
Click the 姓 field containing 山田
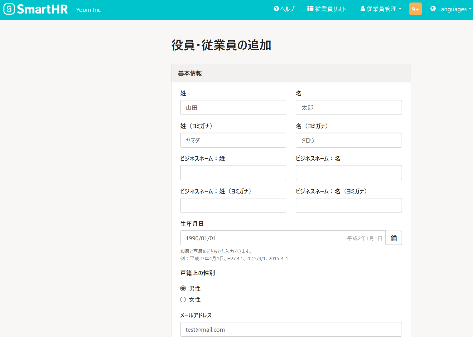[233, 107]
